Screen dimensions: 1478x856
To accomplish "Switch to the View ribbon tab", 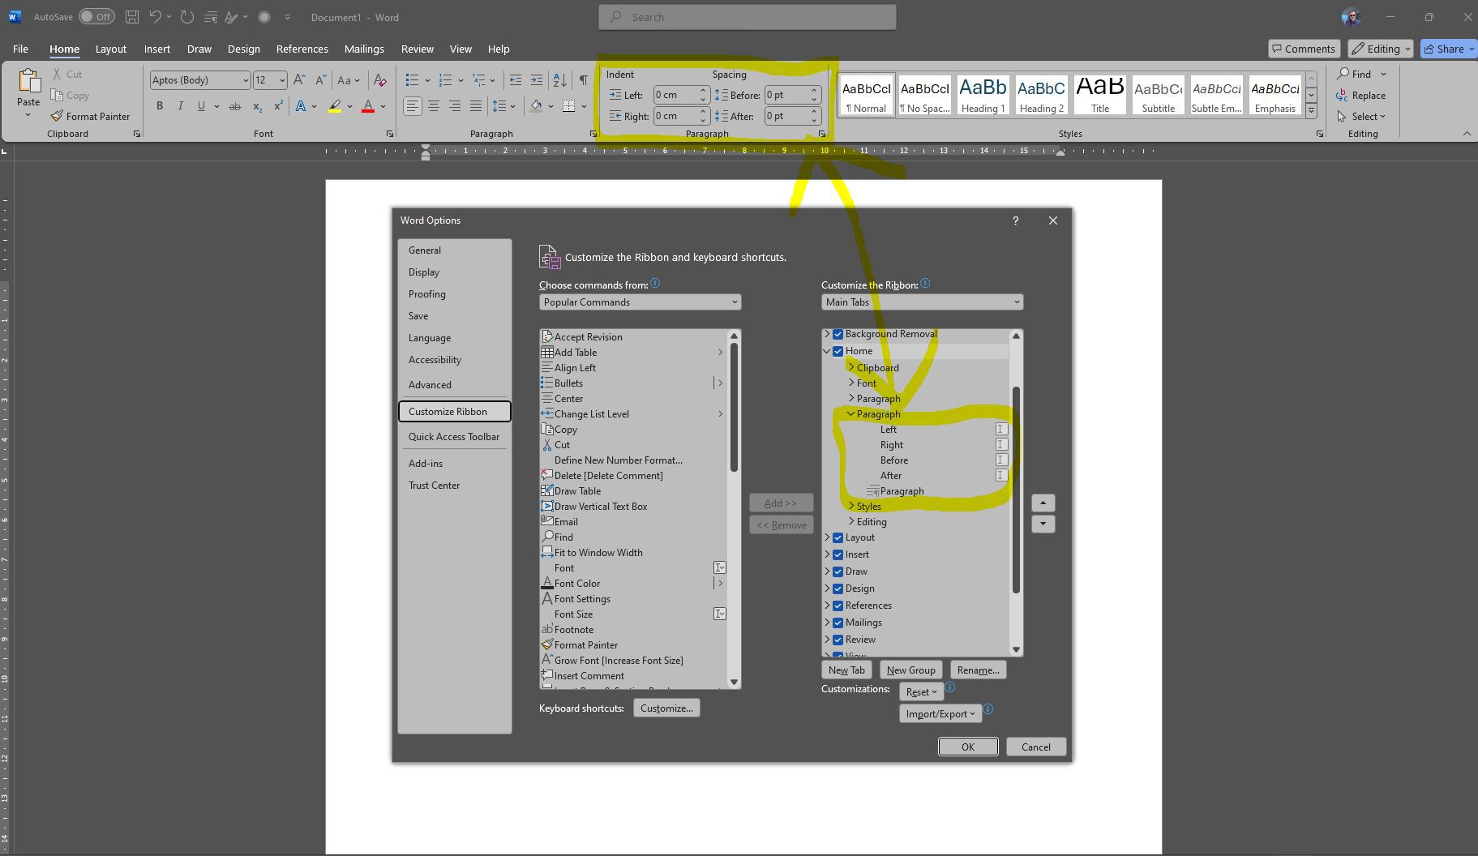I will click(461, 49).
